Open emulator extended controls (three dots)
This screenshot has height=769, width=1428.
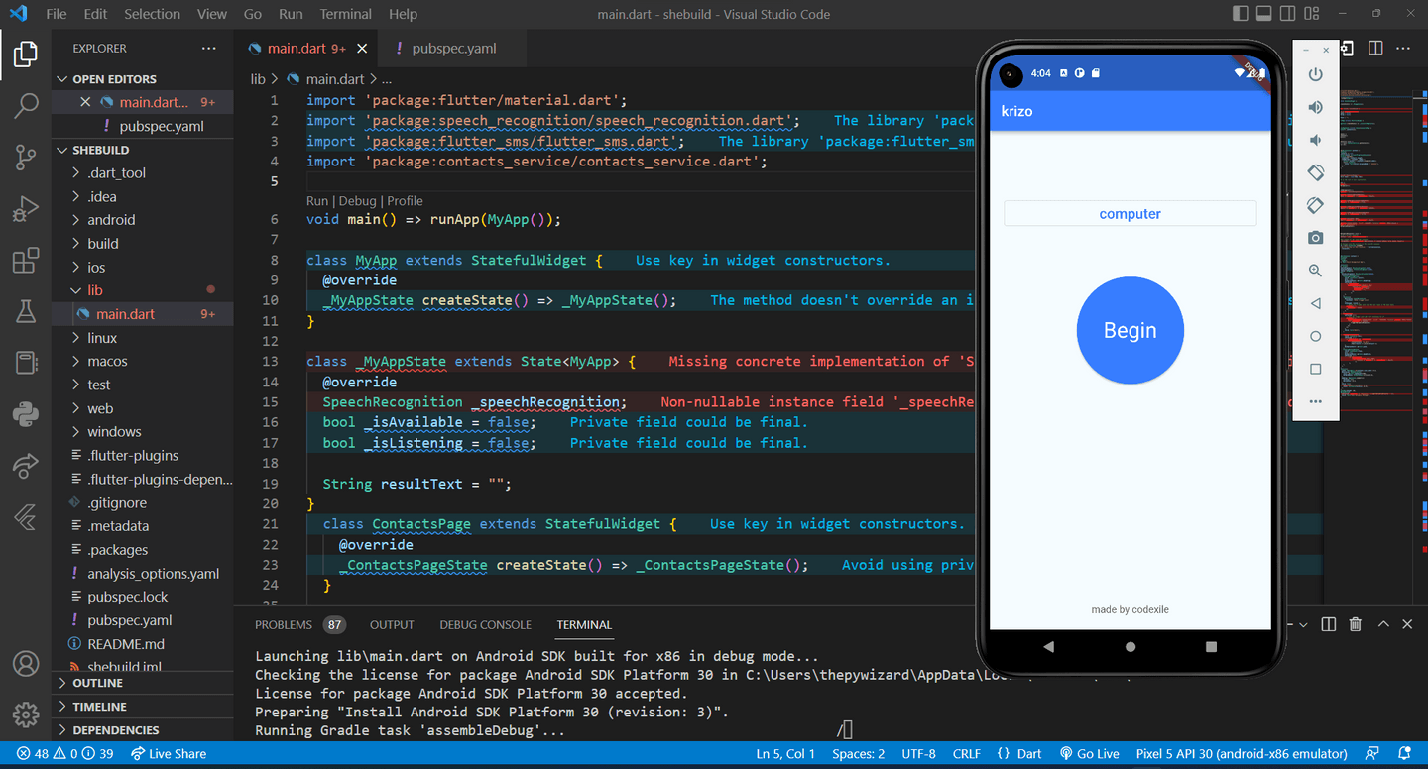click(x=1316, y=401)
